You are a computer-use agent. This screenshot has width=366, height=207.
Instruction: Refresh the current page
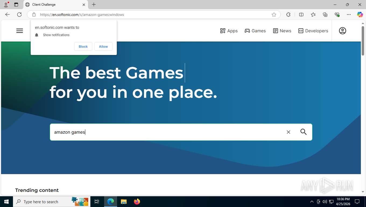tap(19, 15)
